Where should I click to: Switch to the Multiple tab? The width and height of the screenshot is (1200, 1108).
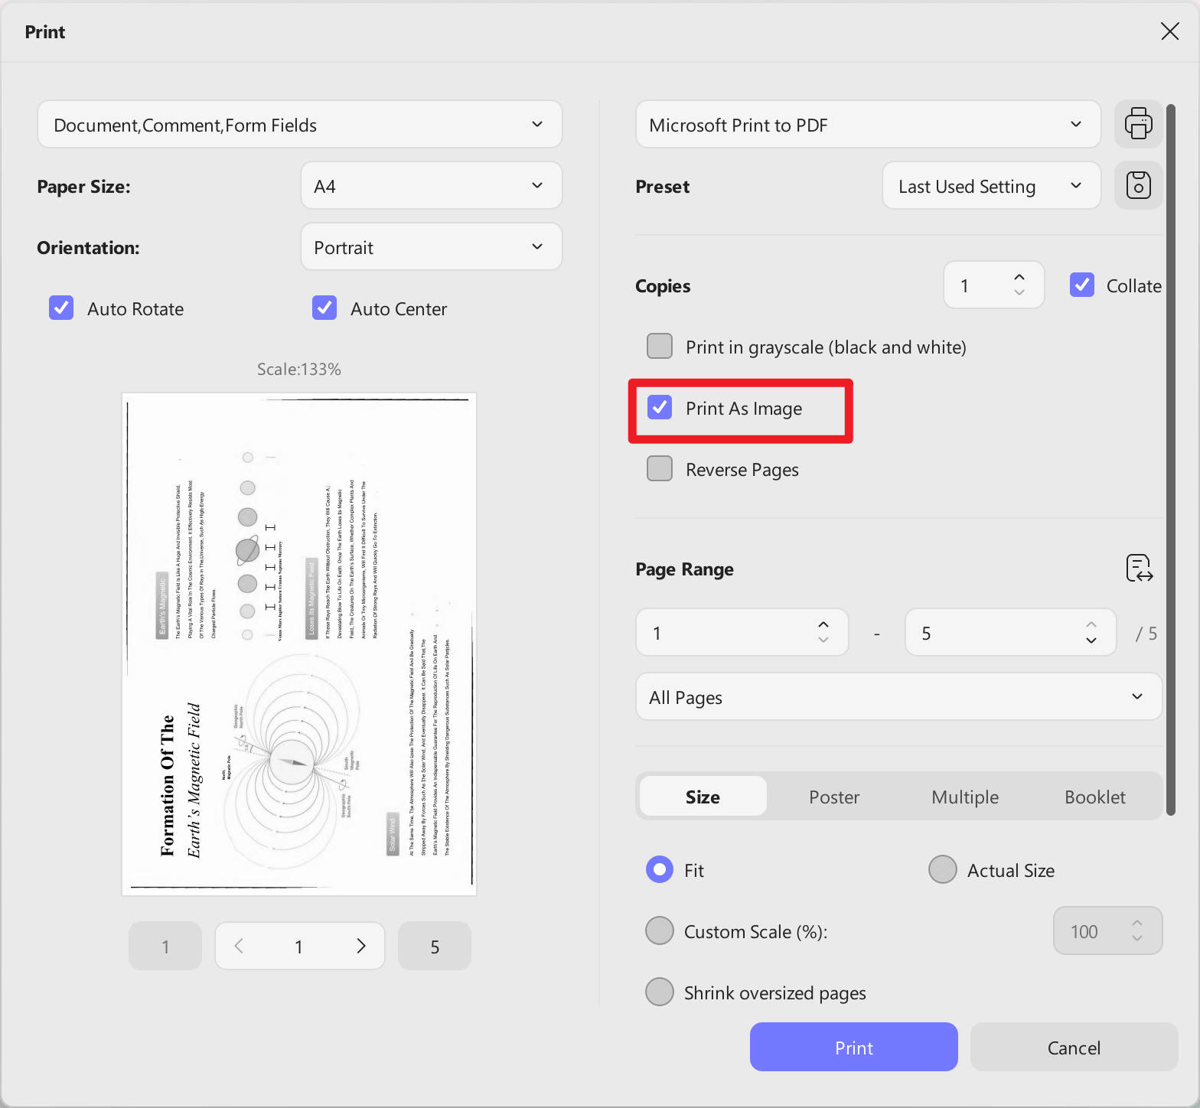(965, 797)
